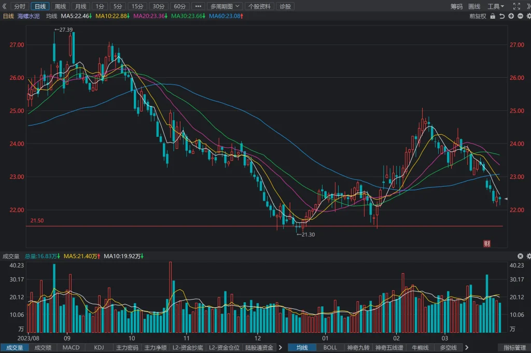Open volume panel settings gear
This screenshot has height=353, width=531.
pos(528,256)
